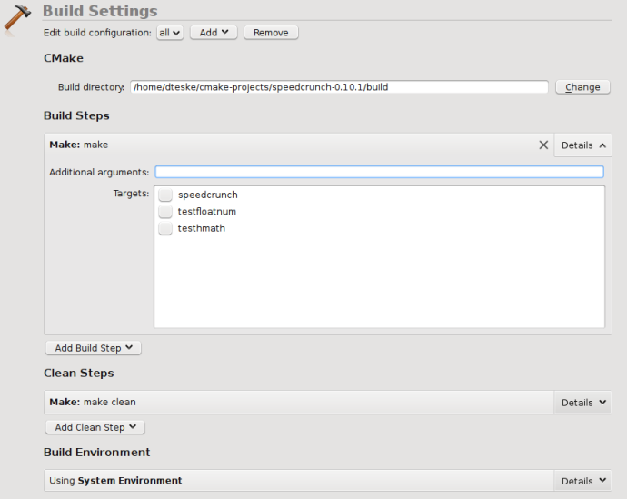Click into the Build directory path field
This screenshot has width=627, height=499.
click(x=339, y=87)
